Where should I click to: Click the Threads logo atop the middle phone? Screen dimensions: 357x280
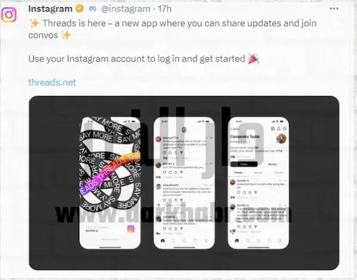pos(184,130)
